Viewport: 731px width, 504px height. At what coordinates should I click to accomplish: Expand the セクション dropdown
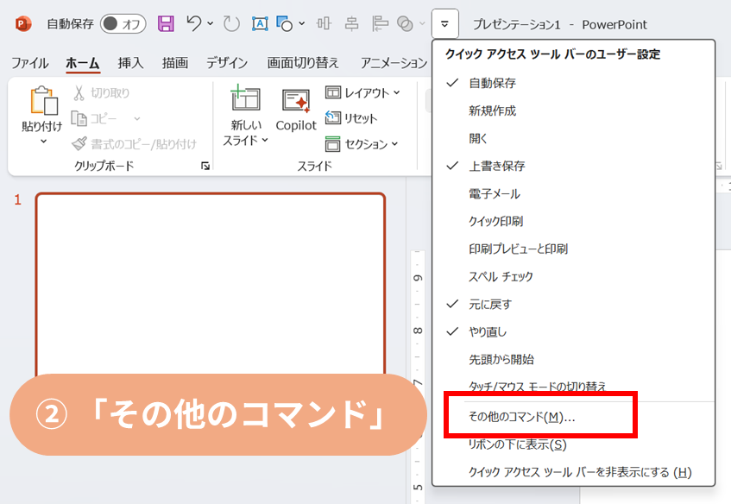click(x=362, y=144)
